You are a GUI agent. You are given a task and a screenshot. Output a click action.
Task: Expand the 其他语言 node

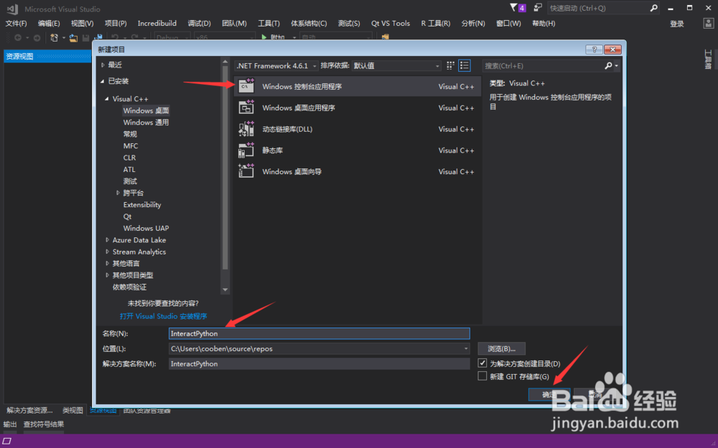coord(107,263)
